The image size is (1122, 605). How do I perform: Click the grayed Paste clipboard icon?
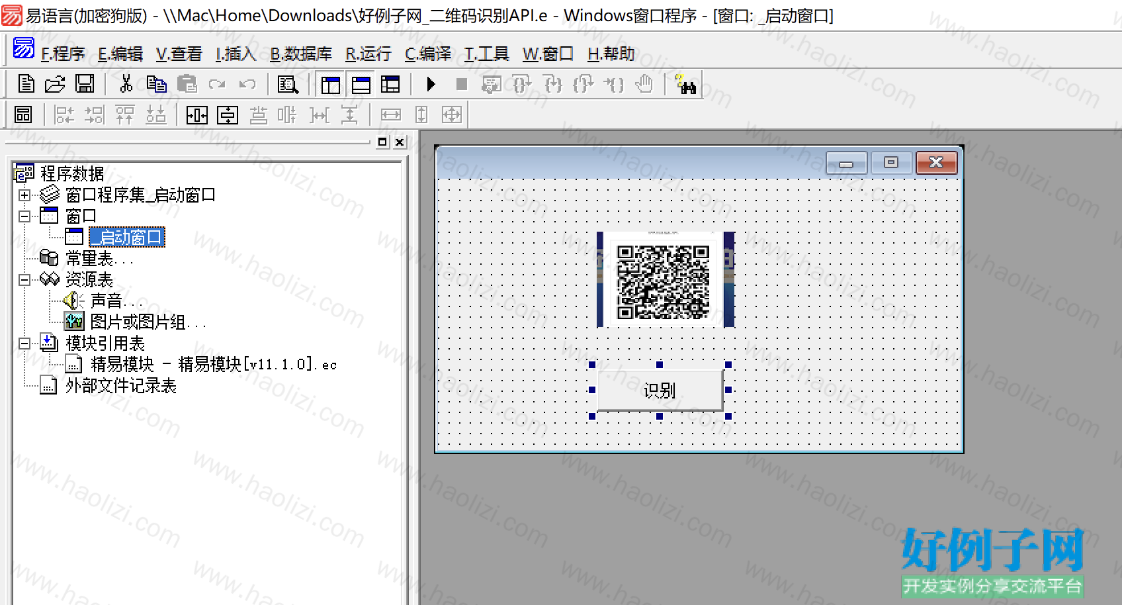pos(187,84)
